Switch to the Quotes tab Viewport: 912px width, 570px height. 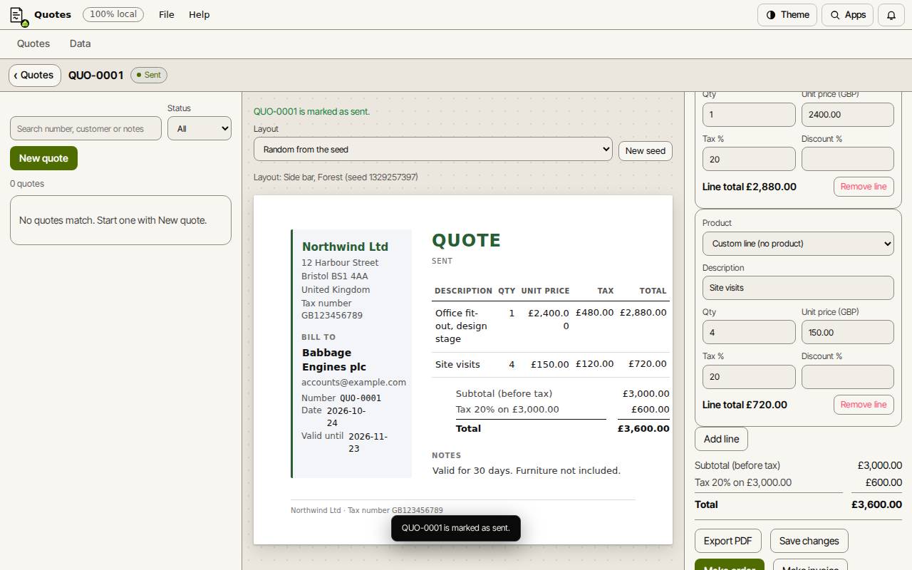[x=33, y=43]
